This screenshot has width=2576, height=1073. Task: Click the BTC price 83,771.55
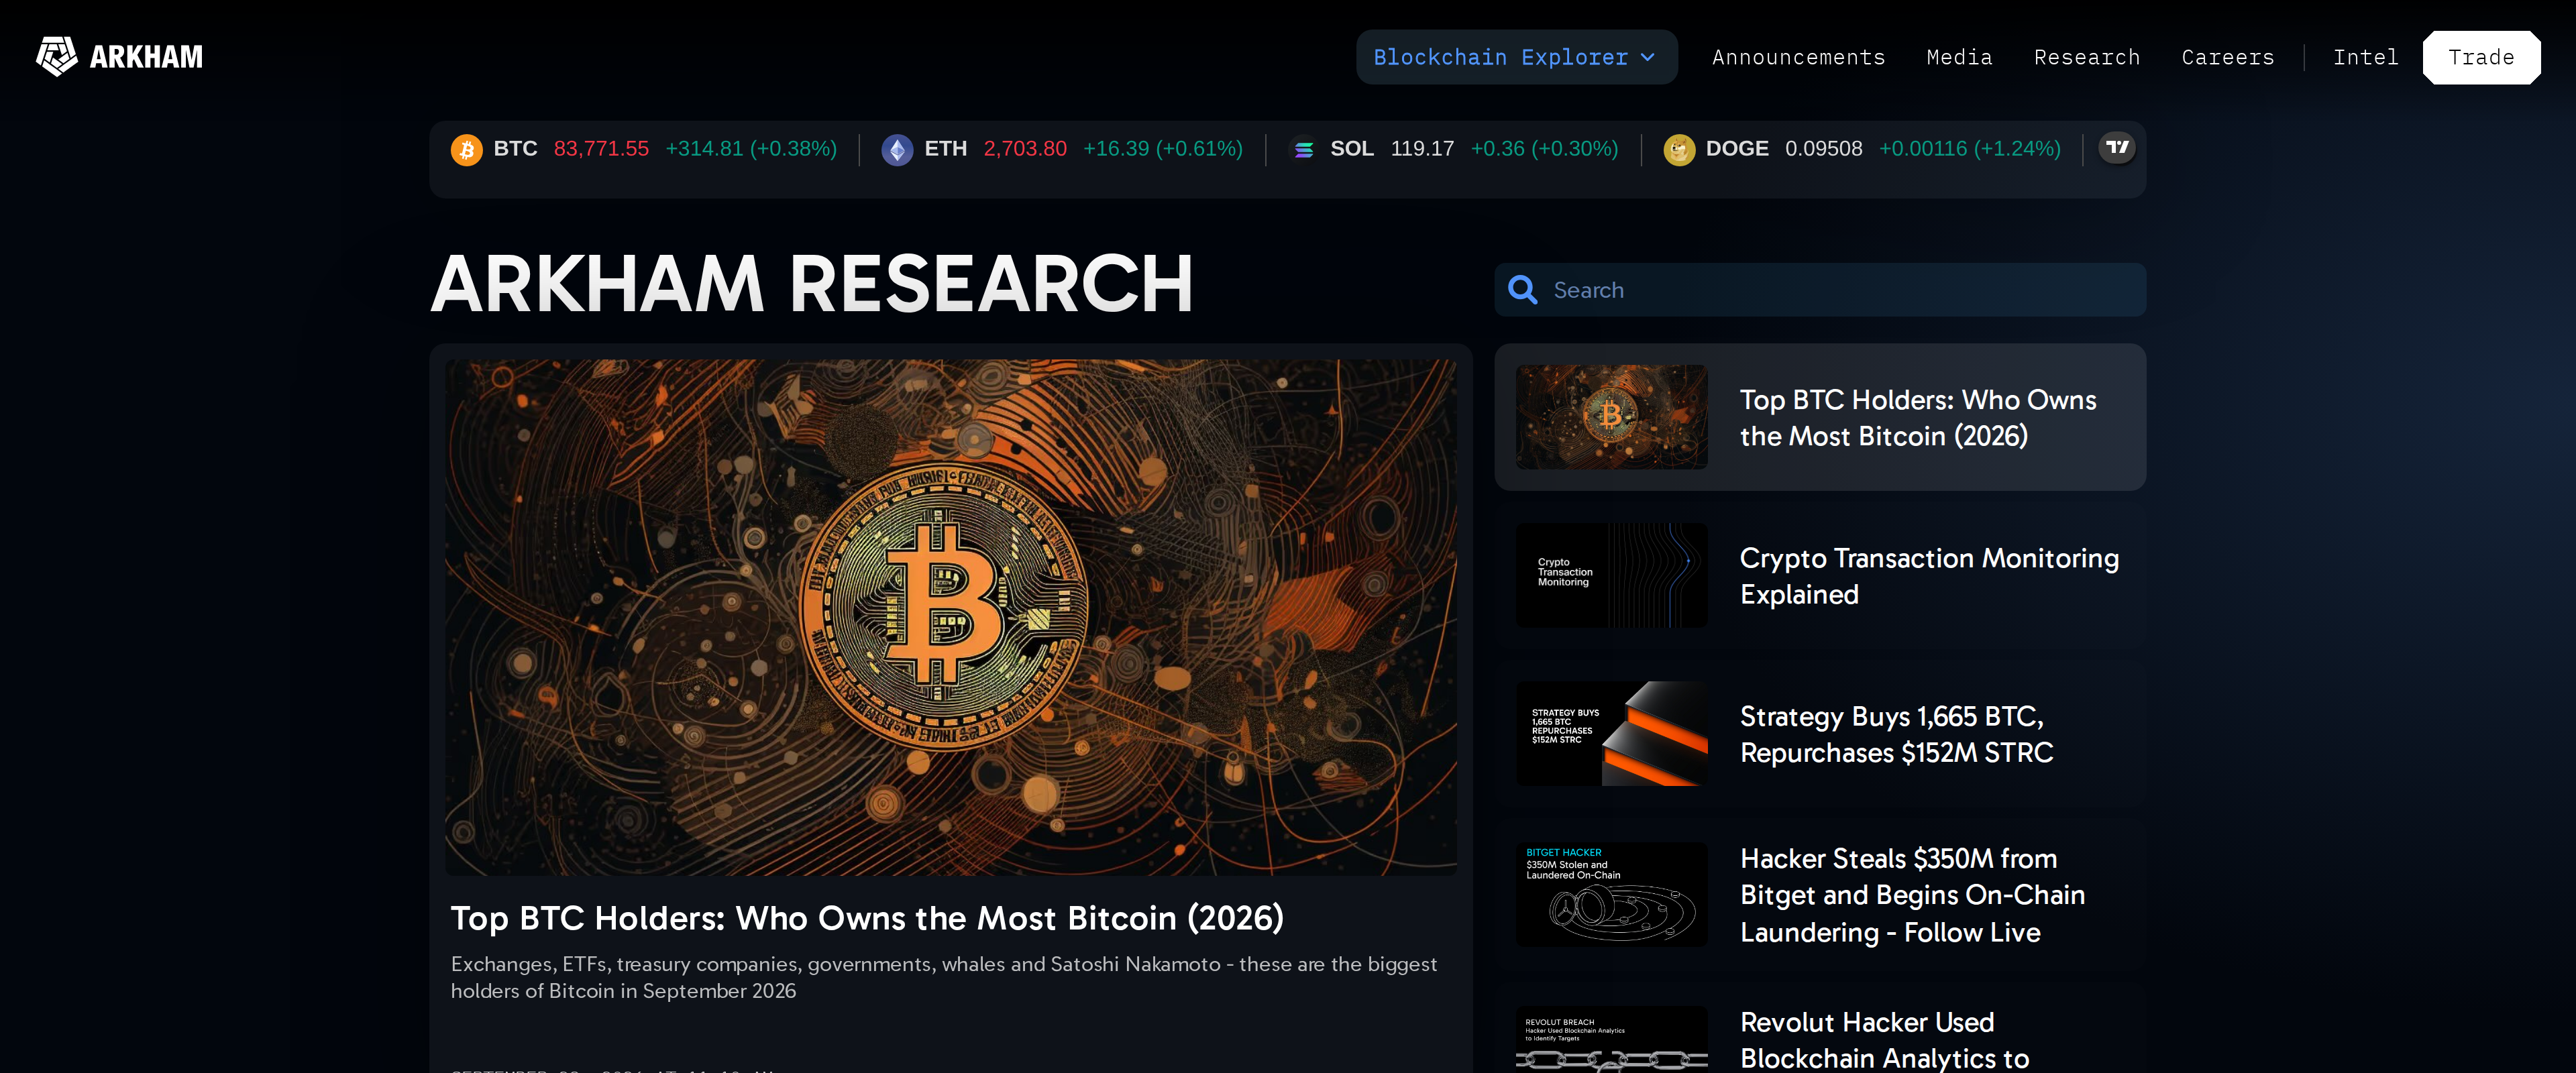tap(601, 149)
